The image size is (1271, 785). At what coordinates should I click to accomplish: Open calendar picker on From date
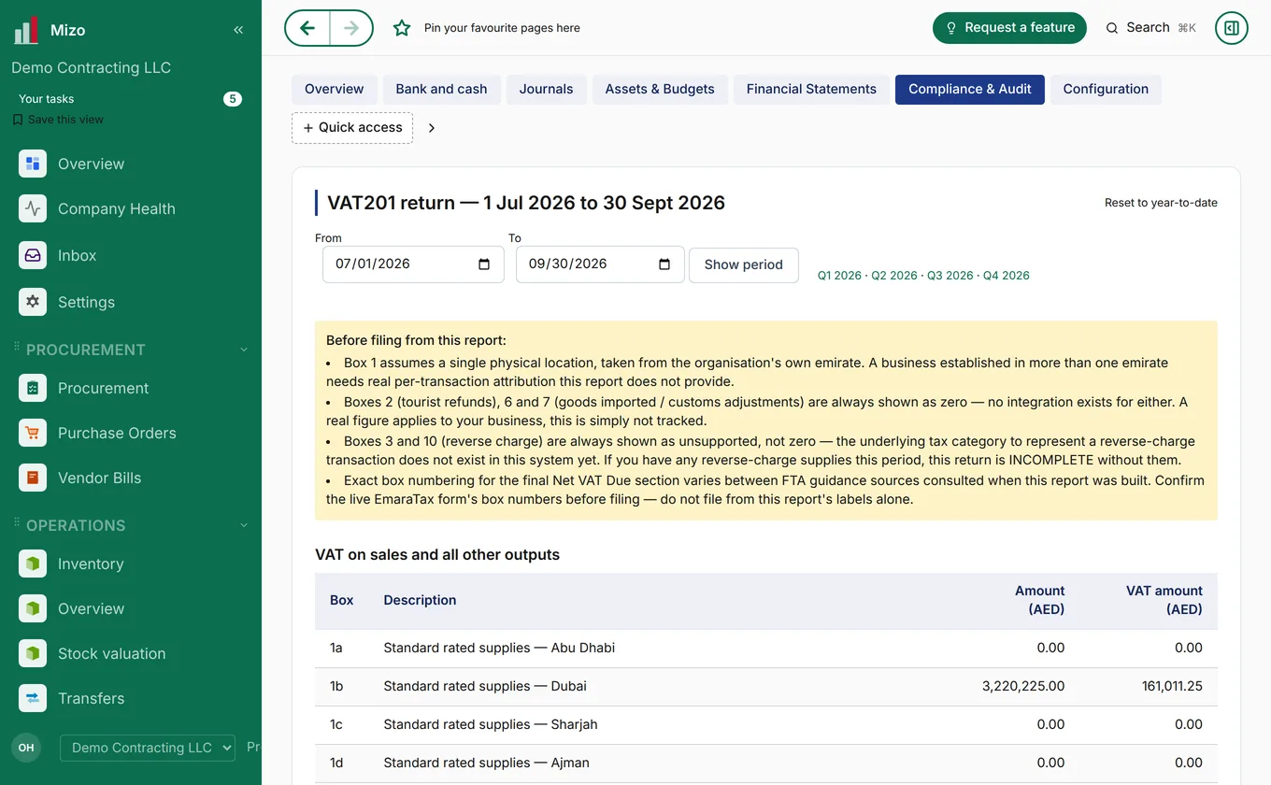(484, 264)
